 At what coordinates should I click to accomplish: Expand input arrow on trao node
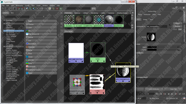pos(91,61)
